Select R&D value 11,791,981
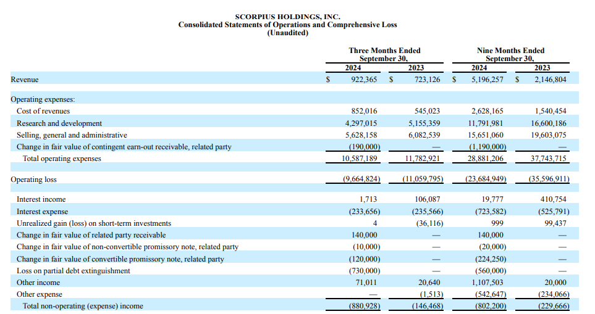 pos(486,123)
